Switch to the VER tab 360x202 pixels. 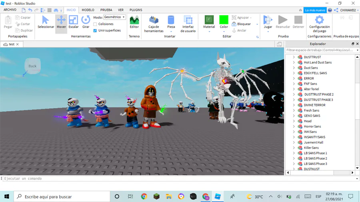pyautogui.click(x=121, y=10)
